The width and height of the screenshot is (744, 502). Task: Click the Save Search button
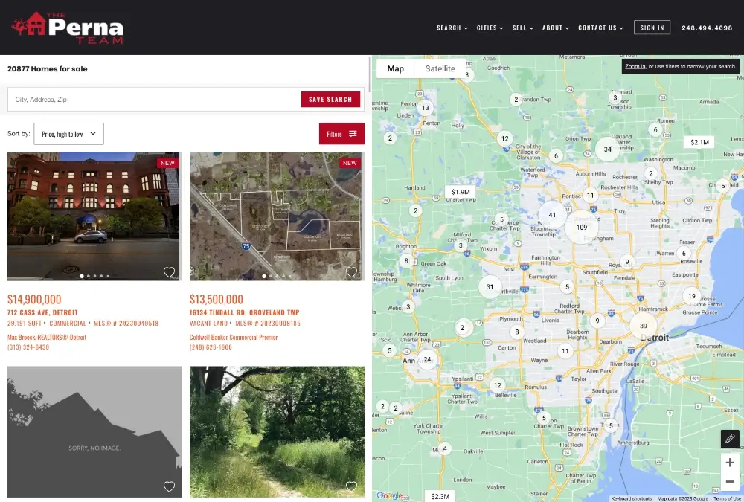330,99
